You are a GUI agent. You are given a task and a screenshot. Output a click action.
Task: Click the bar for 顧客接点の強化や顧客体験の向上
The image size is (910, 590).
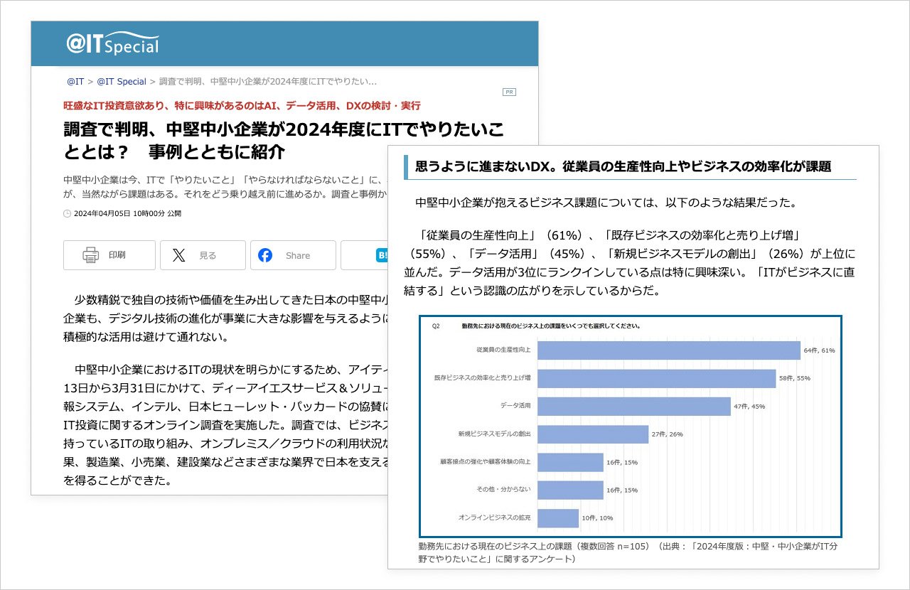coord(571,462)
